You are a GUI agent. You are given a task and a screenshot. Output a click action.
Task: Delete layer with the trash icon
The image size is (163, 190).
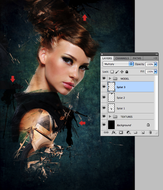tap(150, 132)
